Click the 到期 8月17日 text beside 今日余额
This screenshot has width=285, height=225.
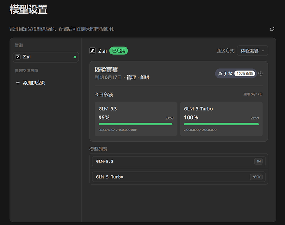253,94
